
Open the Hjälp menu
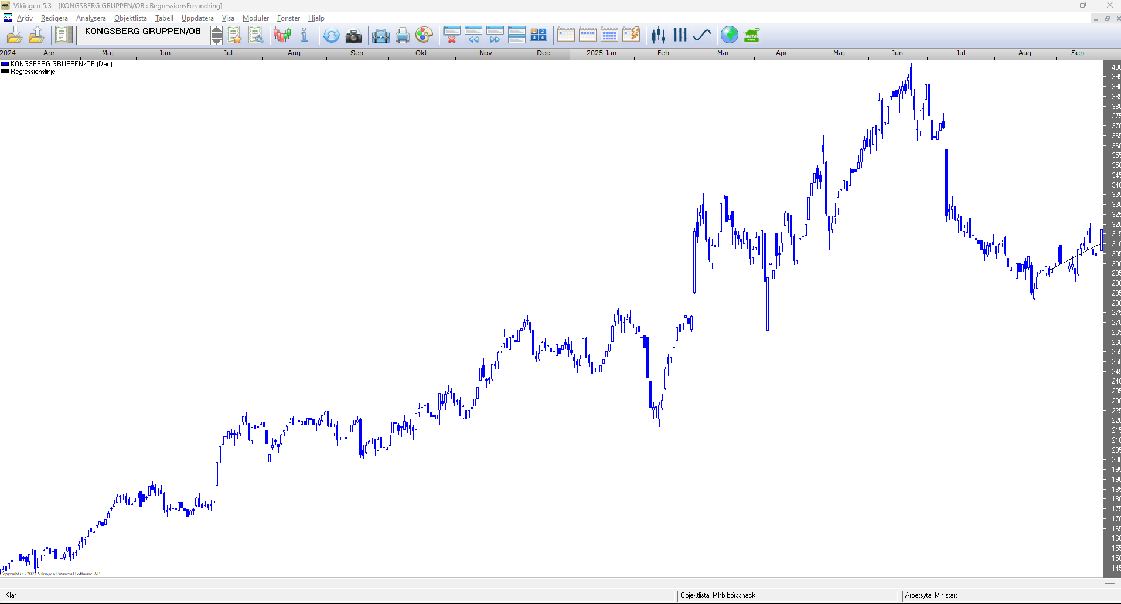point(316,18)
